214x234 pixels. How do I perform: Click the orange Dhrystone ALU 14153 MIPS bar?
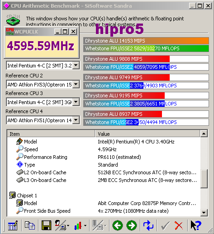[x=146, y=41]
